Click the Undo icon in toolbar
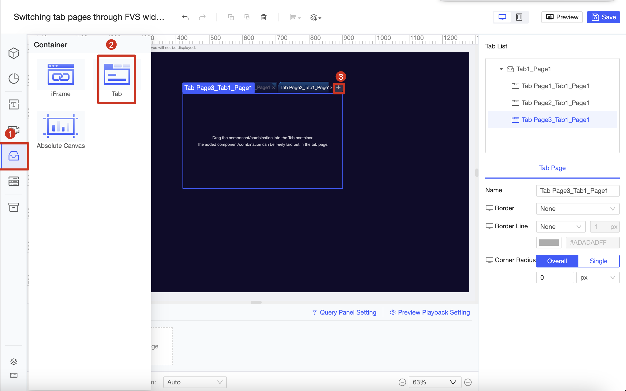626x391 pixels. pyautogui.click(x=185, y=17)
